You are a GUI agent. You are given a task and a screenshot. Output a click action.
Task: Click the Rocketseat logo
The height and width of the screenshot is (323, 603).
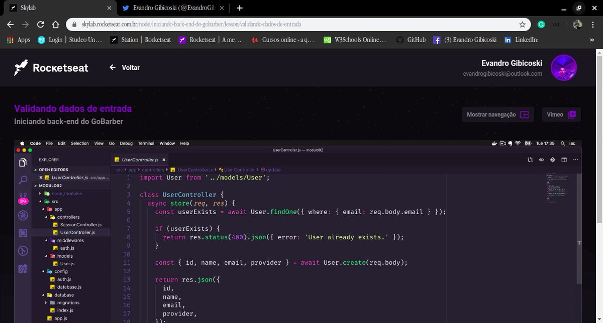tap(51, 68)
